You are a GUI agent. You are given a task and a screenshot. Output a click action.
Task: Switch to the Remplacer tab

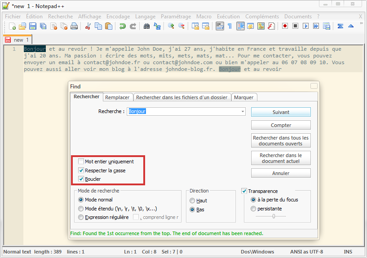(x=117, y=97)
